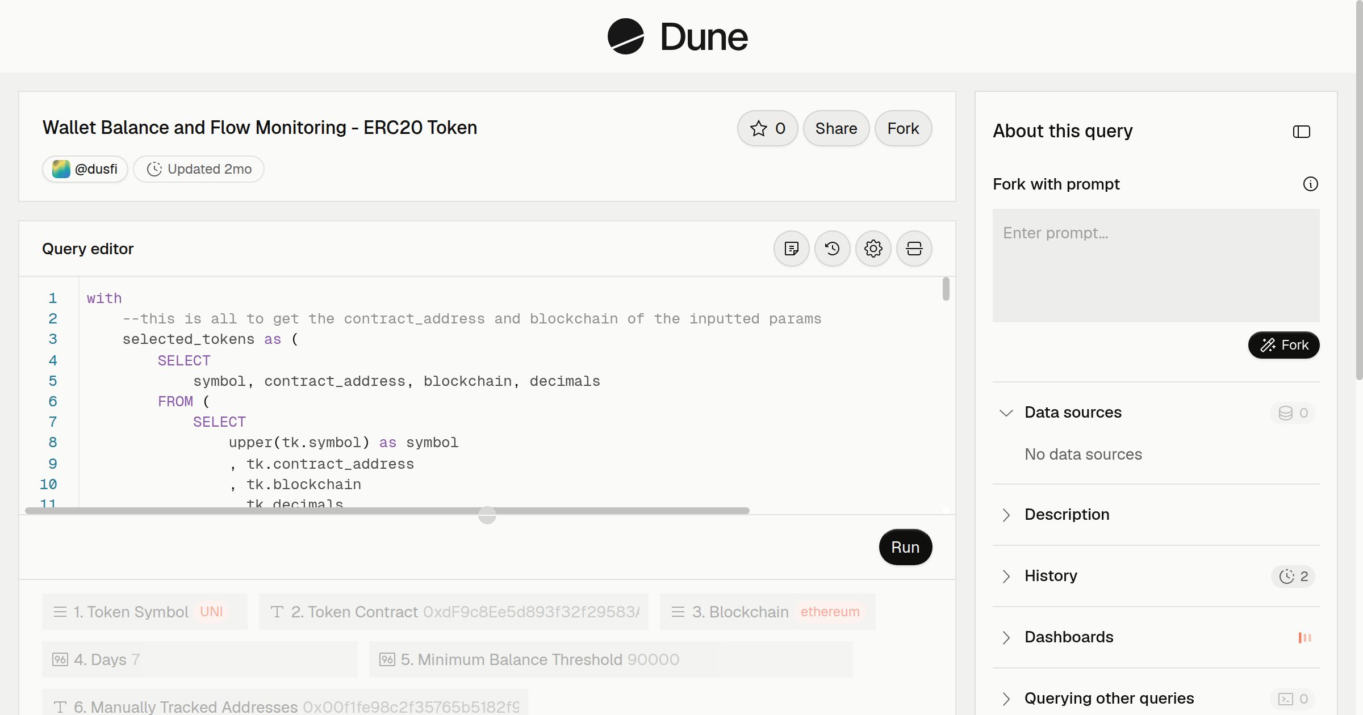Click the editor horizontal scrollbar
The height and width of the screenshot is (715, 1363).
[387, 511]
